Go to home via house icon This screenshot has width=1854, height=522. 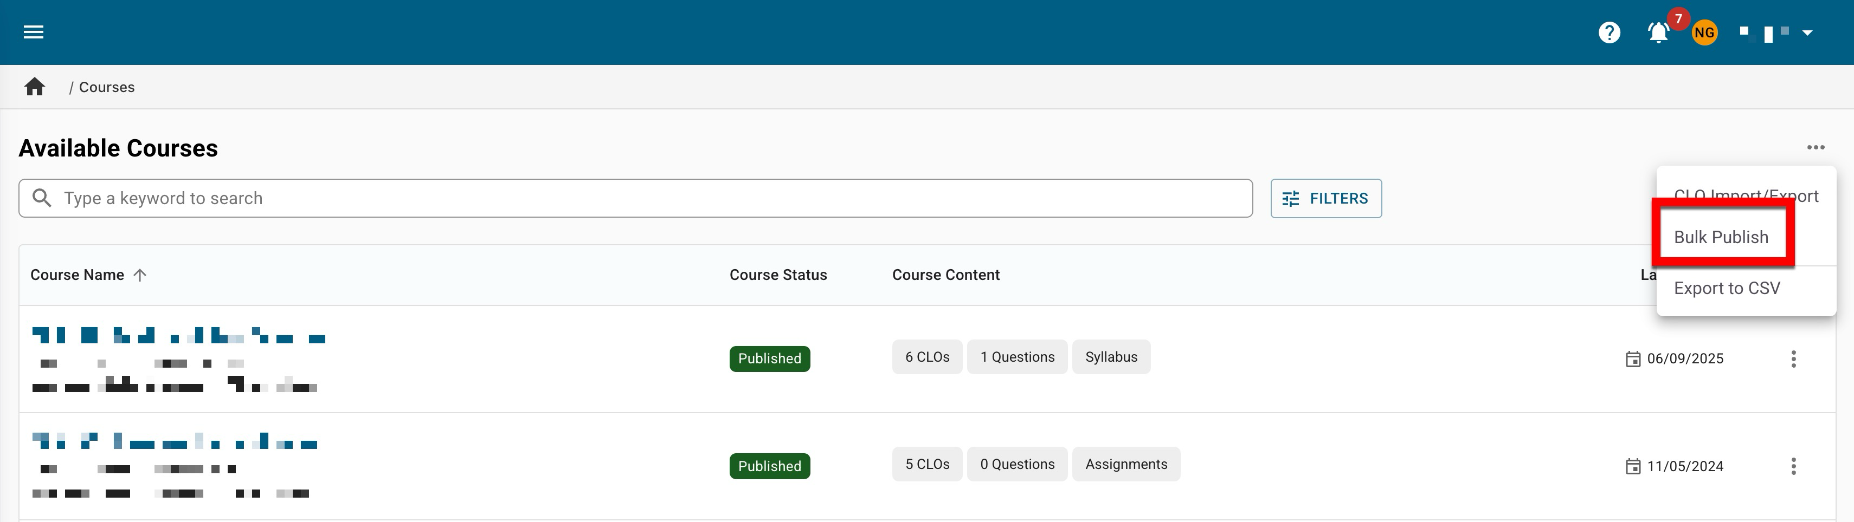(x=35, y=87)
